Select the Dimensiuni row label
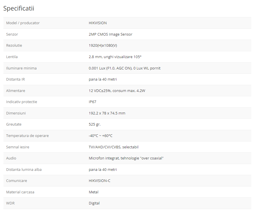 tap(16, 113)
